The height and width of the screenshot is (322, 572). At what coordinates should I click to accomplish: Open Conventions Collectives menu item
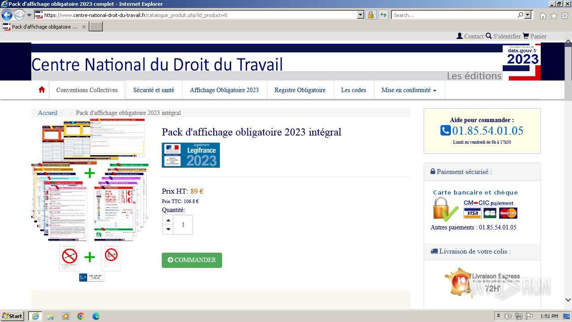[x=87, y=90]
